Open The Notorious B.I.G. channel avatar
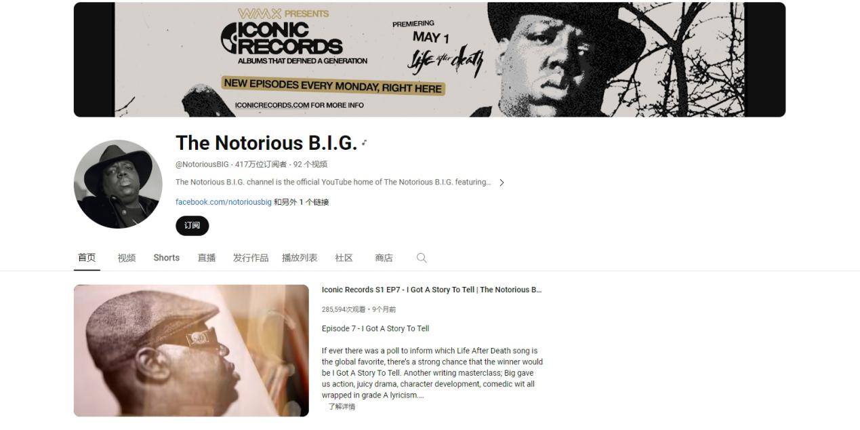The width and height of the screenshot is (860, 430). tap(118, 184)
